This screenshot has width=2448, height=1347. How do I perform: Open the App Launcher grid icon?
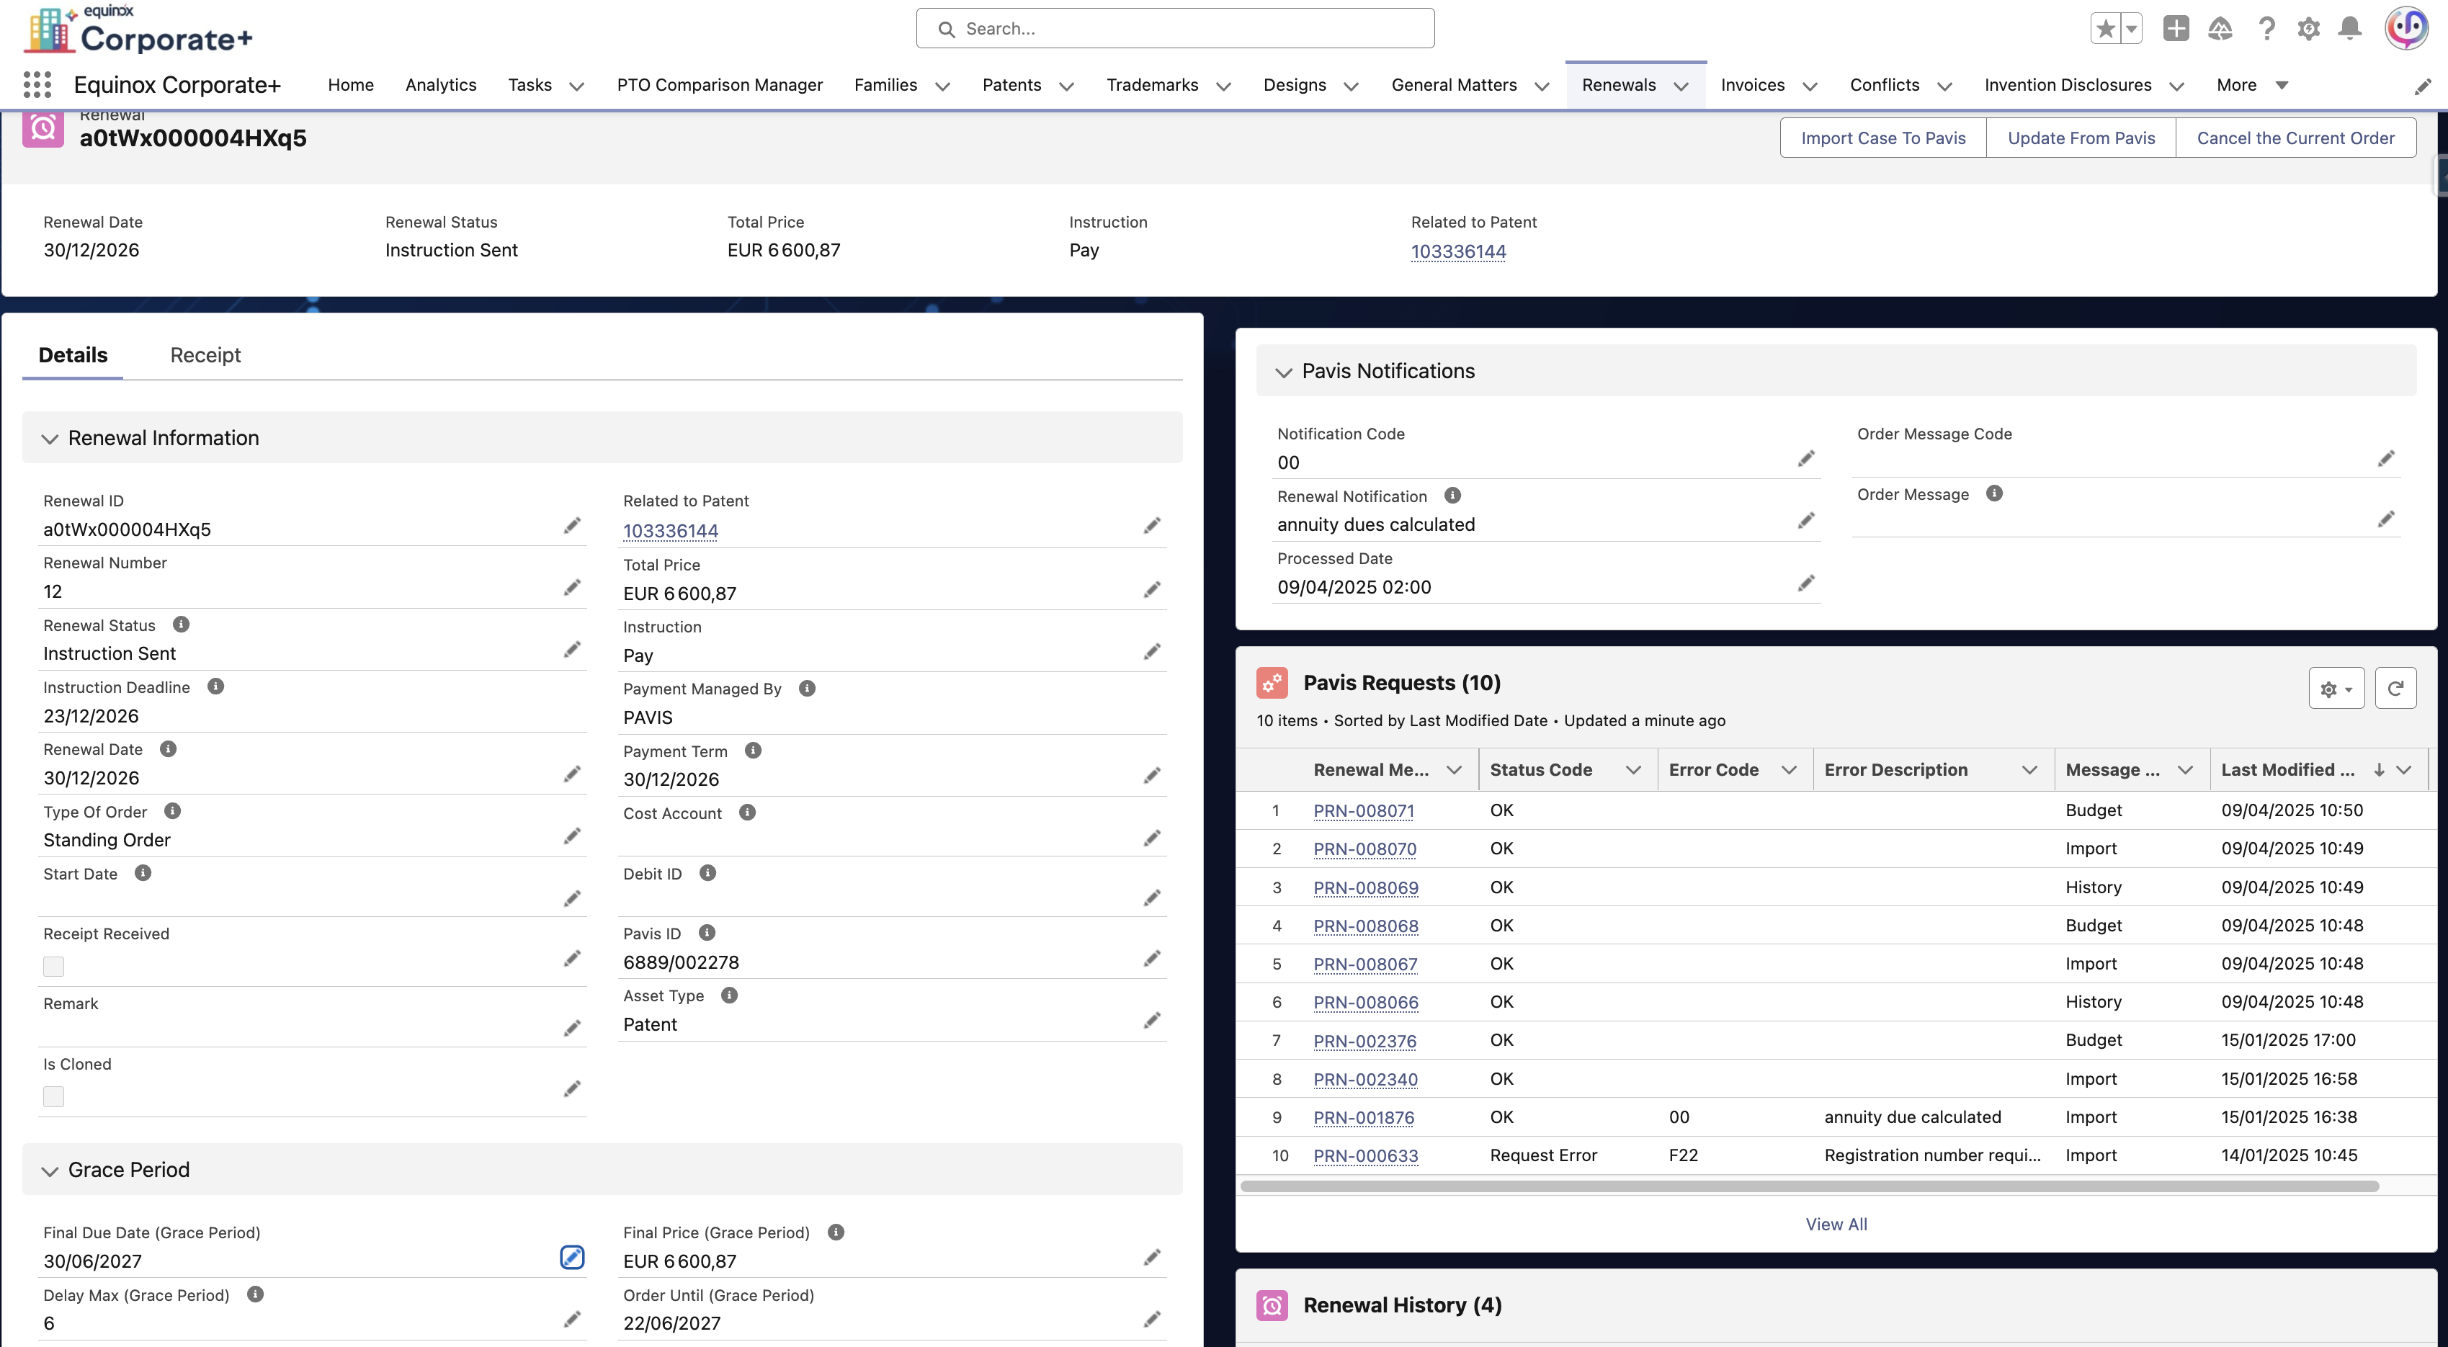(x=37, y=84)
